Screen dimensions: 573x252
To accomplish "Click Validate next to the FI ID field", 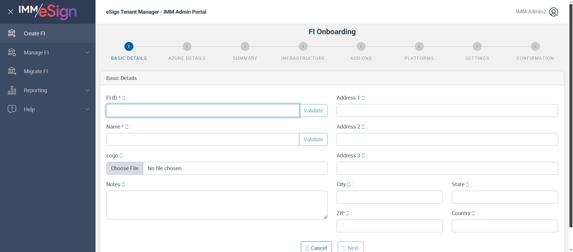I will pyautogui.click(x=313, y=111).
